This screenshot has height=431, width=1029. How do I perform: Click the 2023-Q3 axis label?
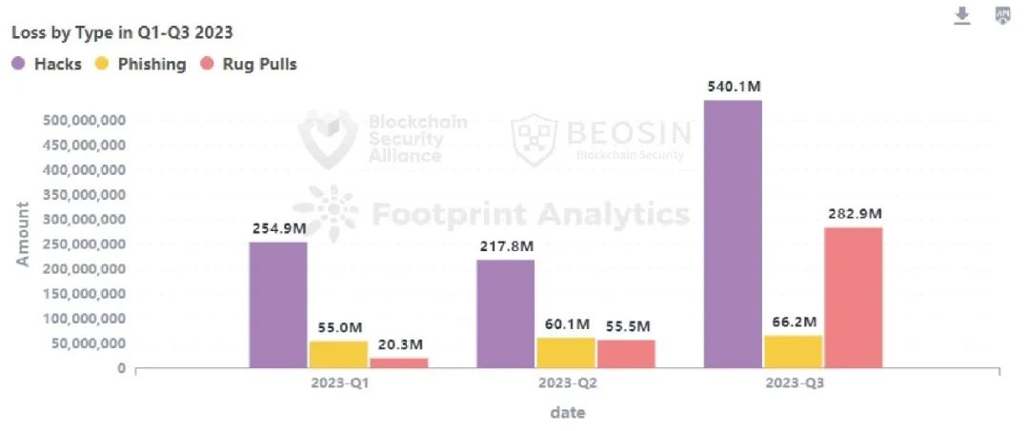coord(793,385)
